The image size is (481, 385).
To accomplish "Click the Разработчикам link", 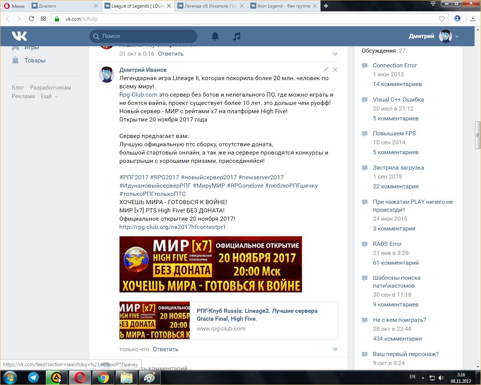I will [51, 88].
